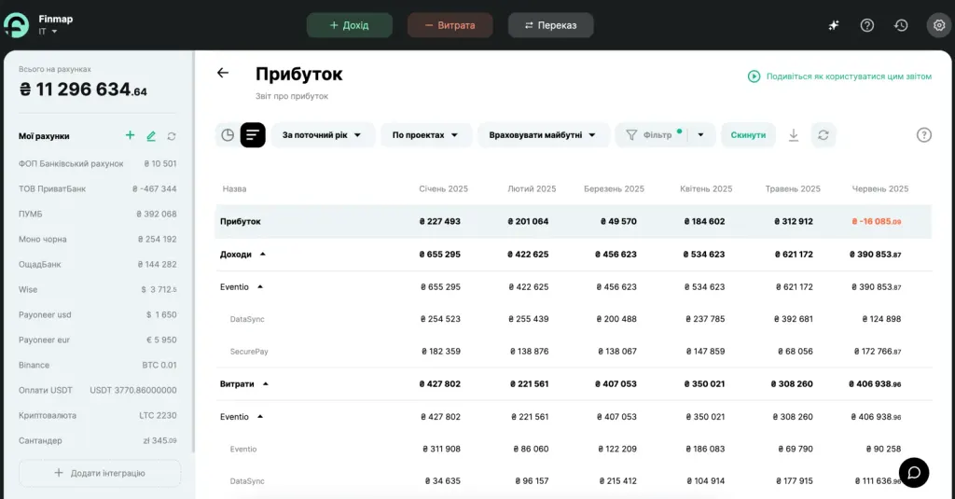Image resolution: width=955 pixels, height=499 pixels.
Task: Select the Payoneer eur account
Action: (97, 340)
